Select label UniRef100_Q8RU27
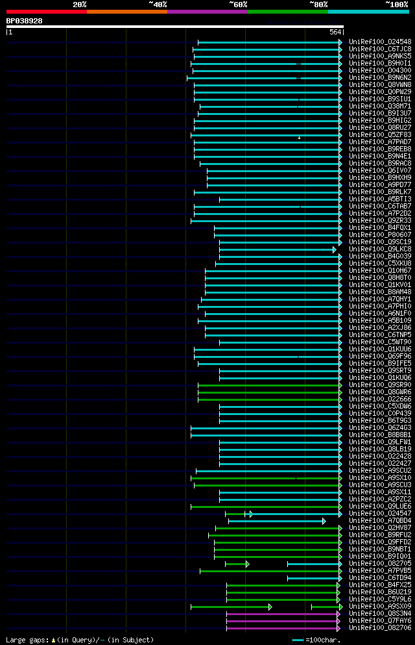 click(380, 127)
